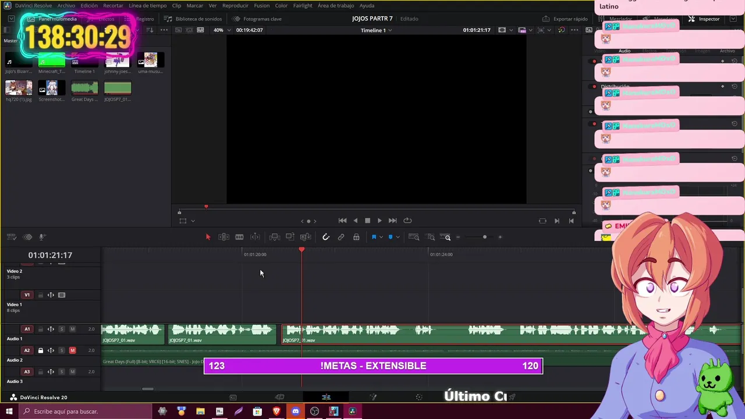Jump to the first frame button

342,221
